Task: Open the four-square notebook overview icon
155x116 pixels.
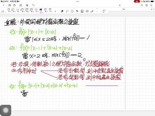Action: 10,5
